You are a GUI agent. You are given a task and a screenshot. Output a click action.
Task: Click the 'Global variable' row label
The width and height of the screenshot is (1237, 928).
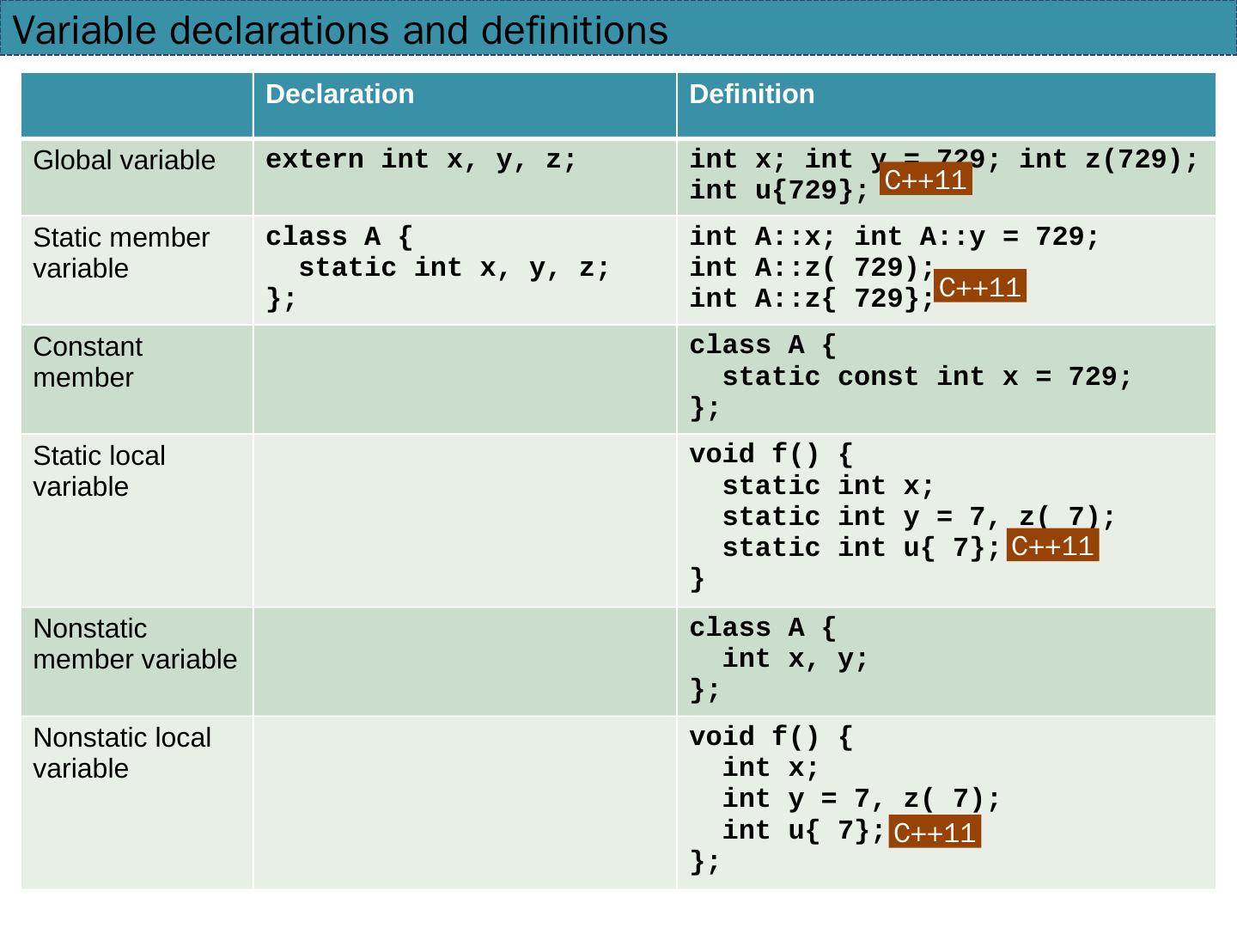pos(124,161)
